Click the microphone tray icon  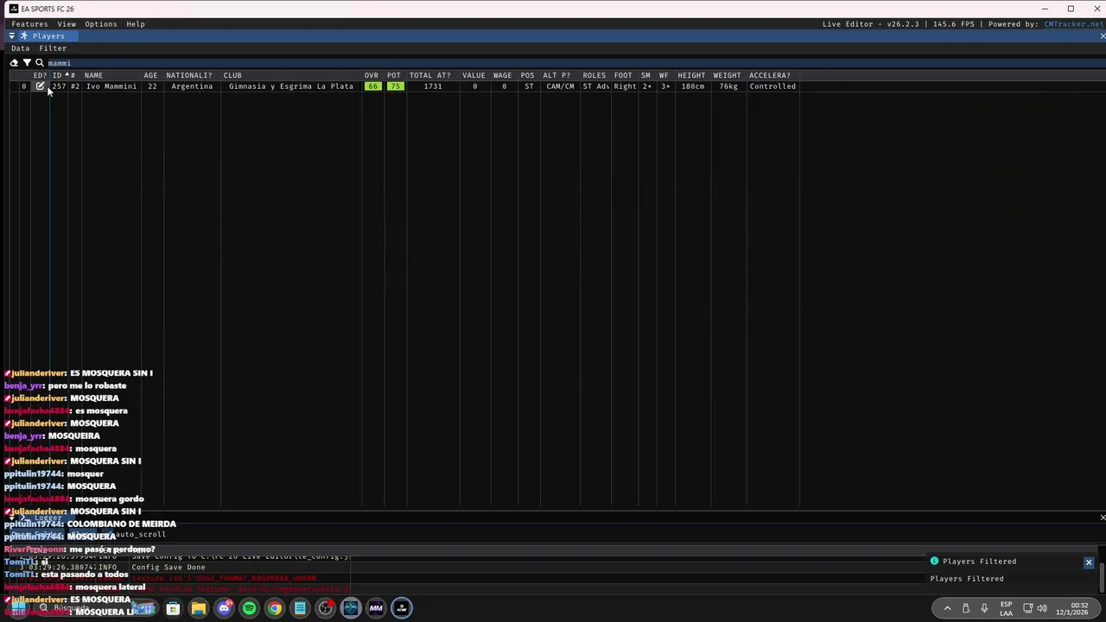pos(984,608)
